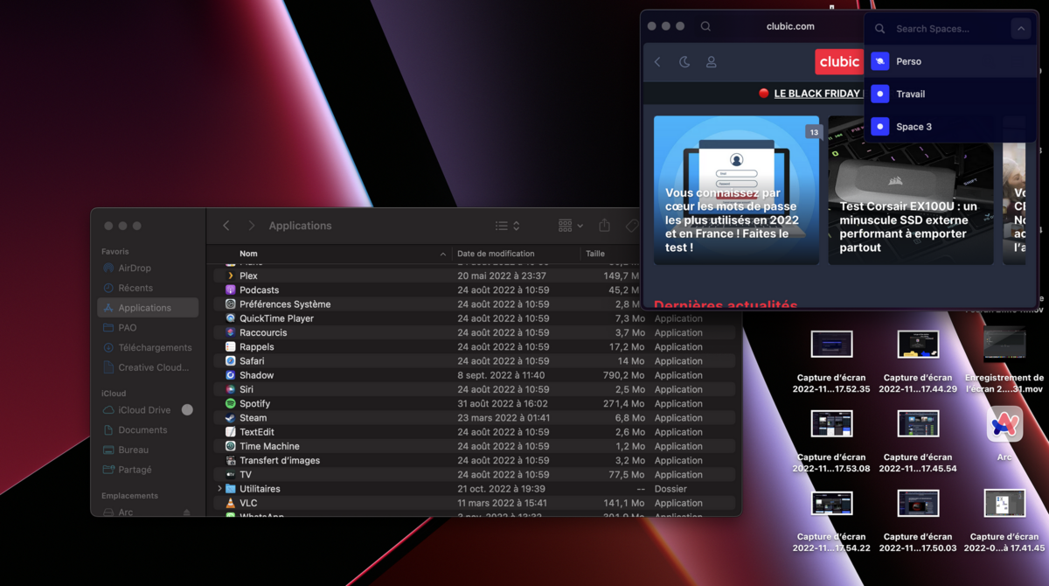This screenshot has width=1049, height=586.
Task: Go back on the Clubic page
Action: click(658, 62)
